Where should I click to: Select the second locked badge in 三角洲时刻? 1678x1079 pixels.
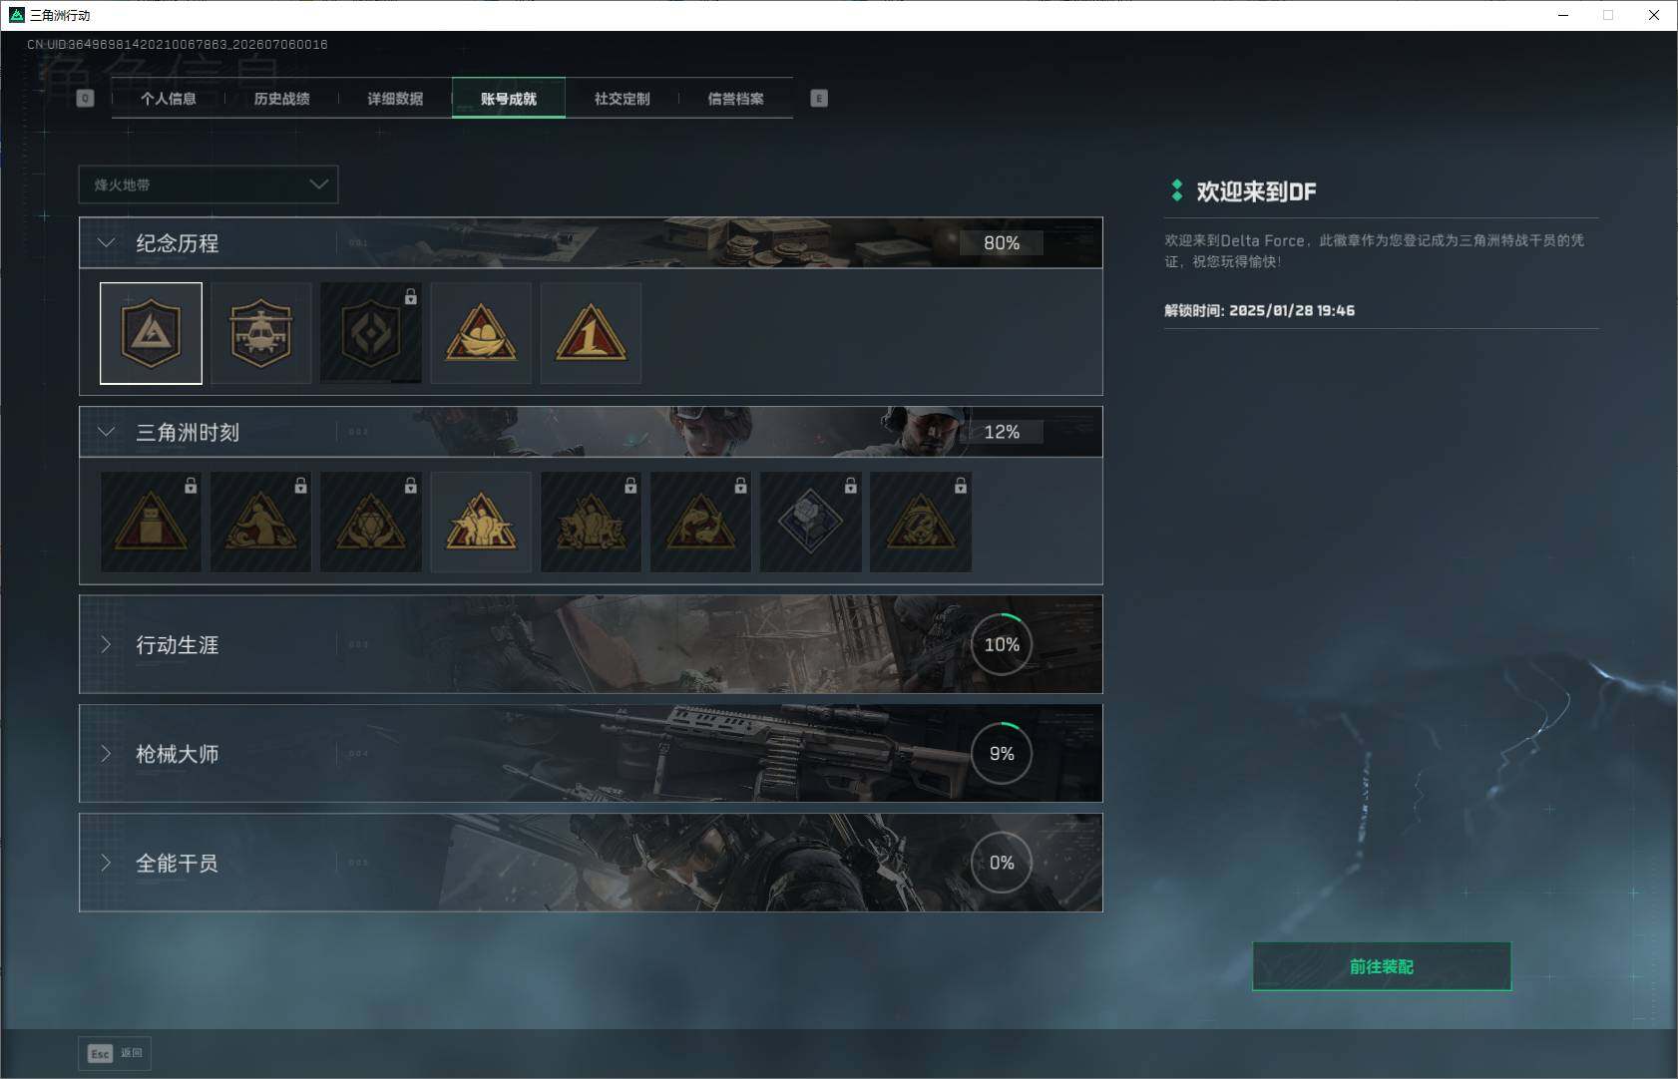(260, 522)
